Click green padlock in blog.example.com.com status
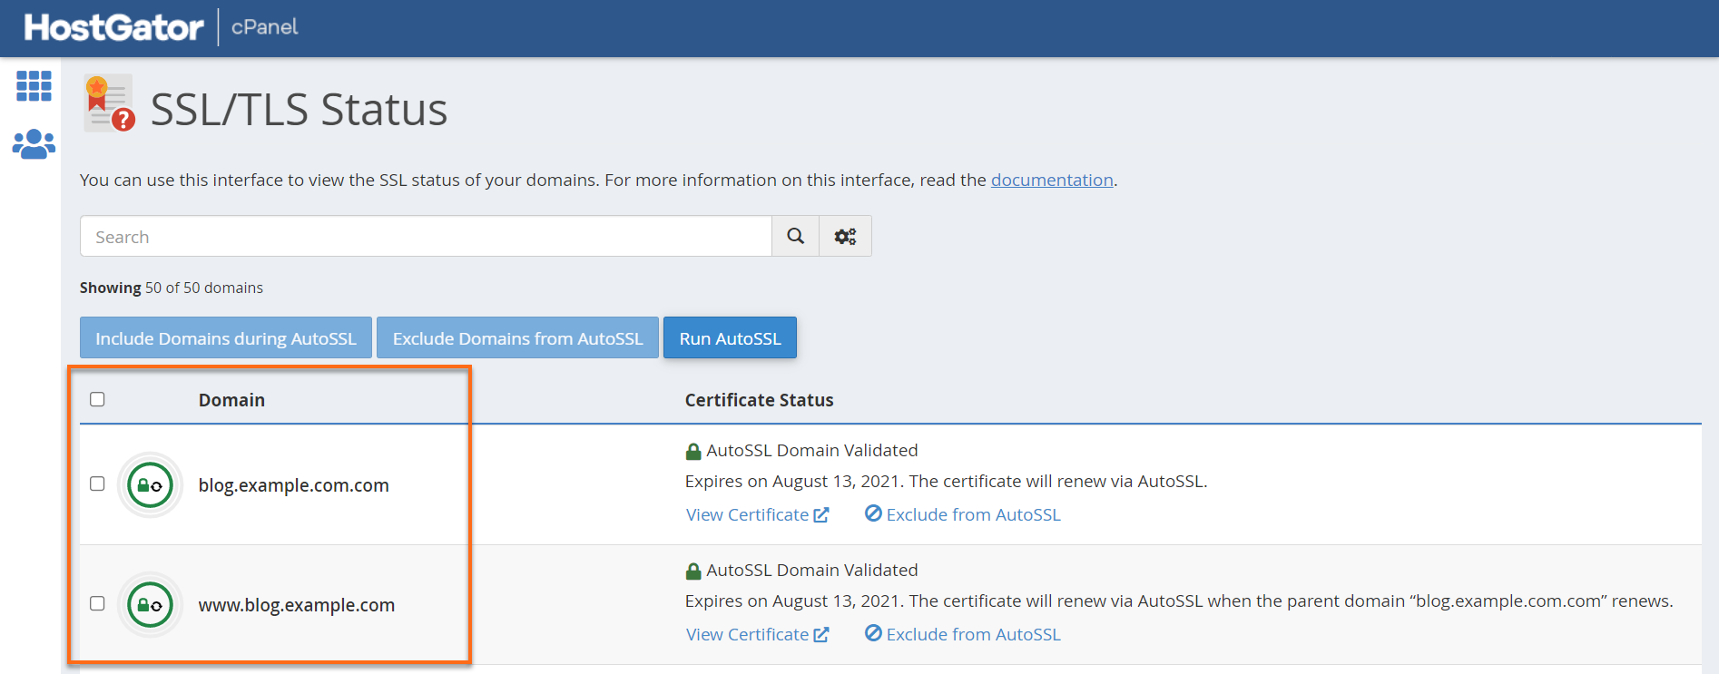Screen dimensions: 1719x674 tap(693, 451)
